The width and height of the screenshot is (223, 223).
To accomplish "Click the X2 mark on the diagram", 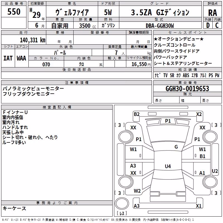I will 199,114.
